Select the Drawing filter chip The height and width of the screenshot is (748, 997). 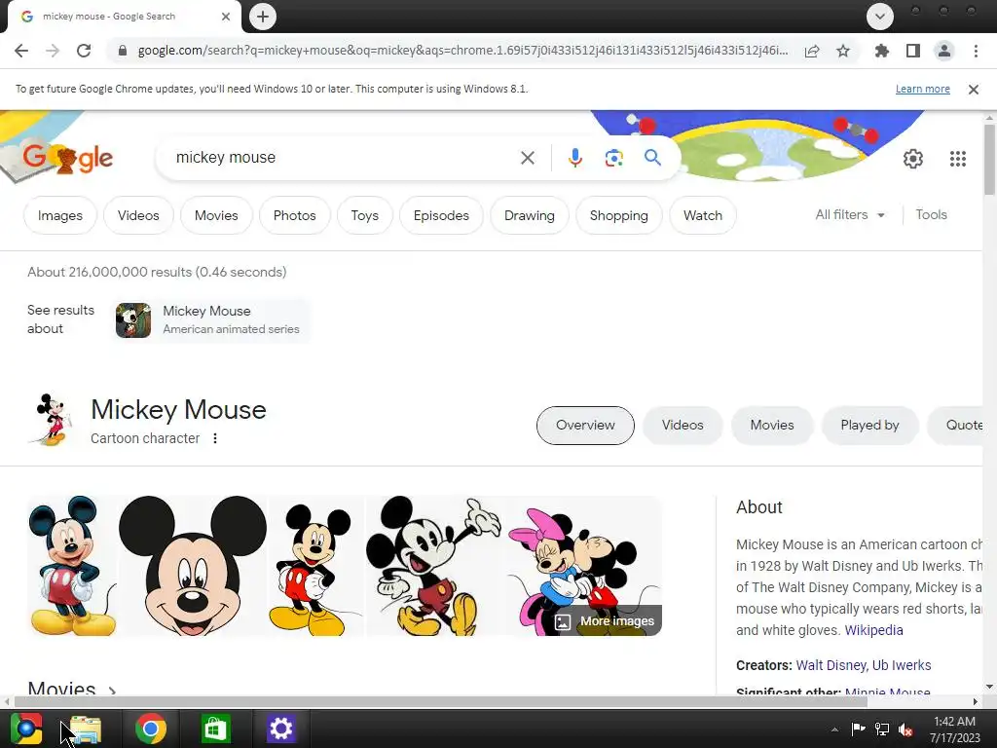tap(529, 215)
